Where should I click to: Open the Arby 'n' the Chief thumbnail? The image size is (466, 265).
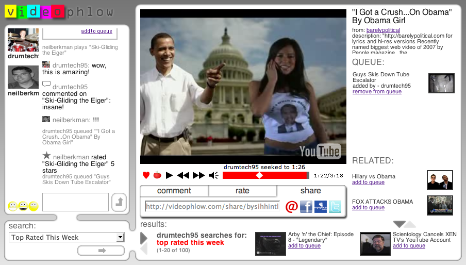pos(271,244)
